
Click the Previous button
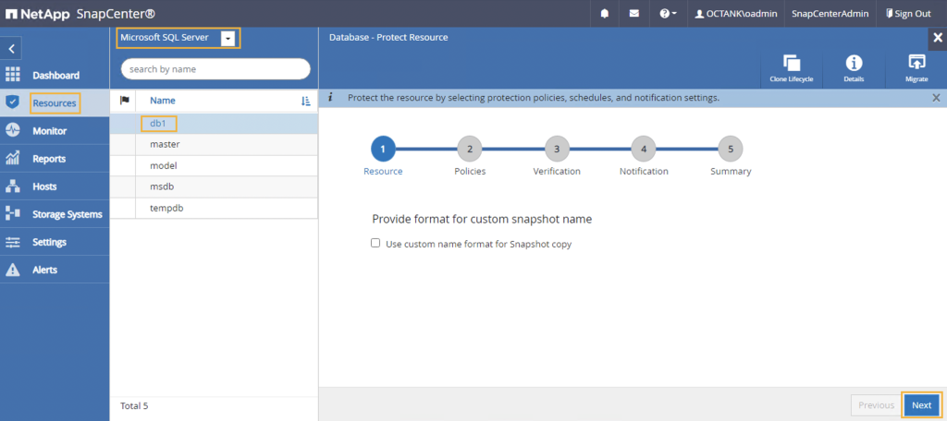pos(876,405)
